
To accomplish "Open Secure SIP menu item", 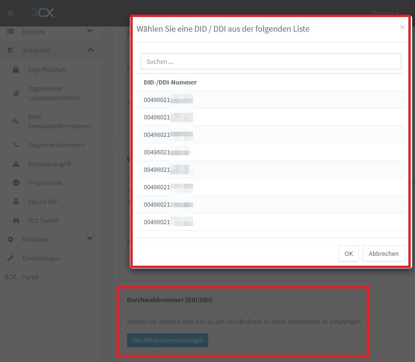I will [x=42, y=202].
